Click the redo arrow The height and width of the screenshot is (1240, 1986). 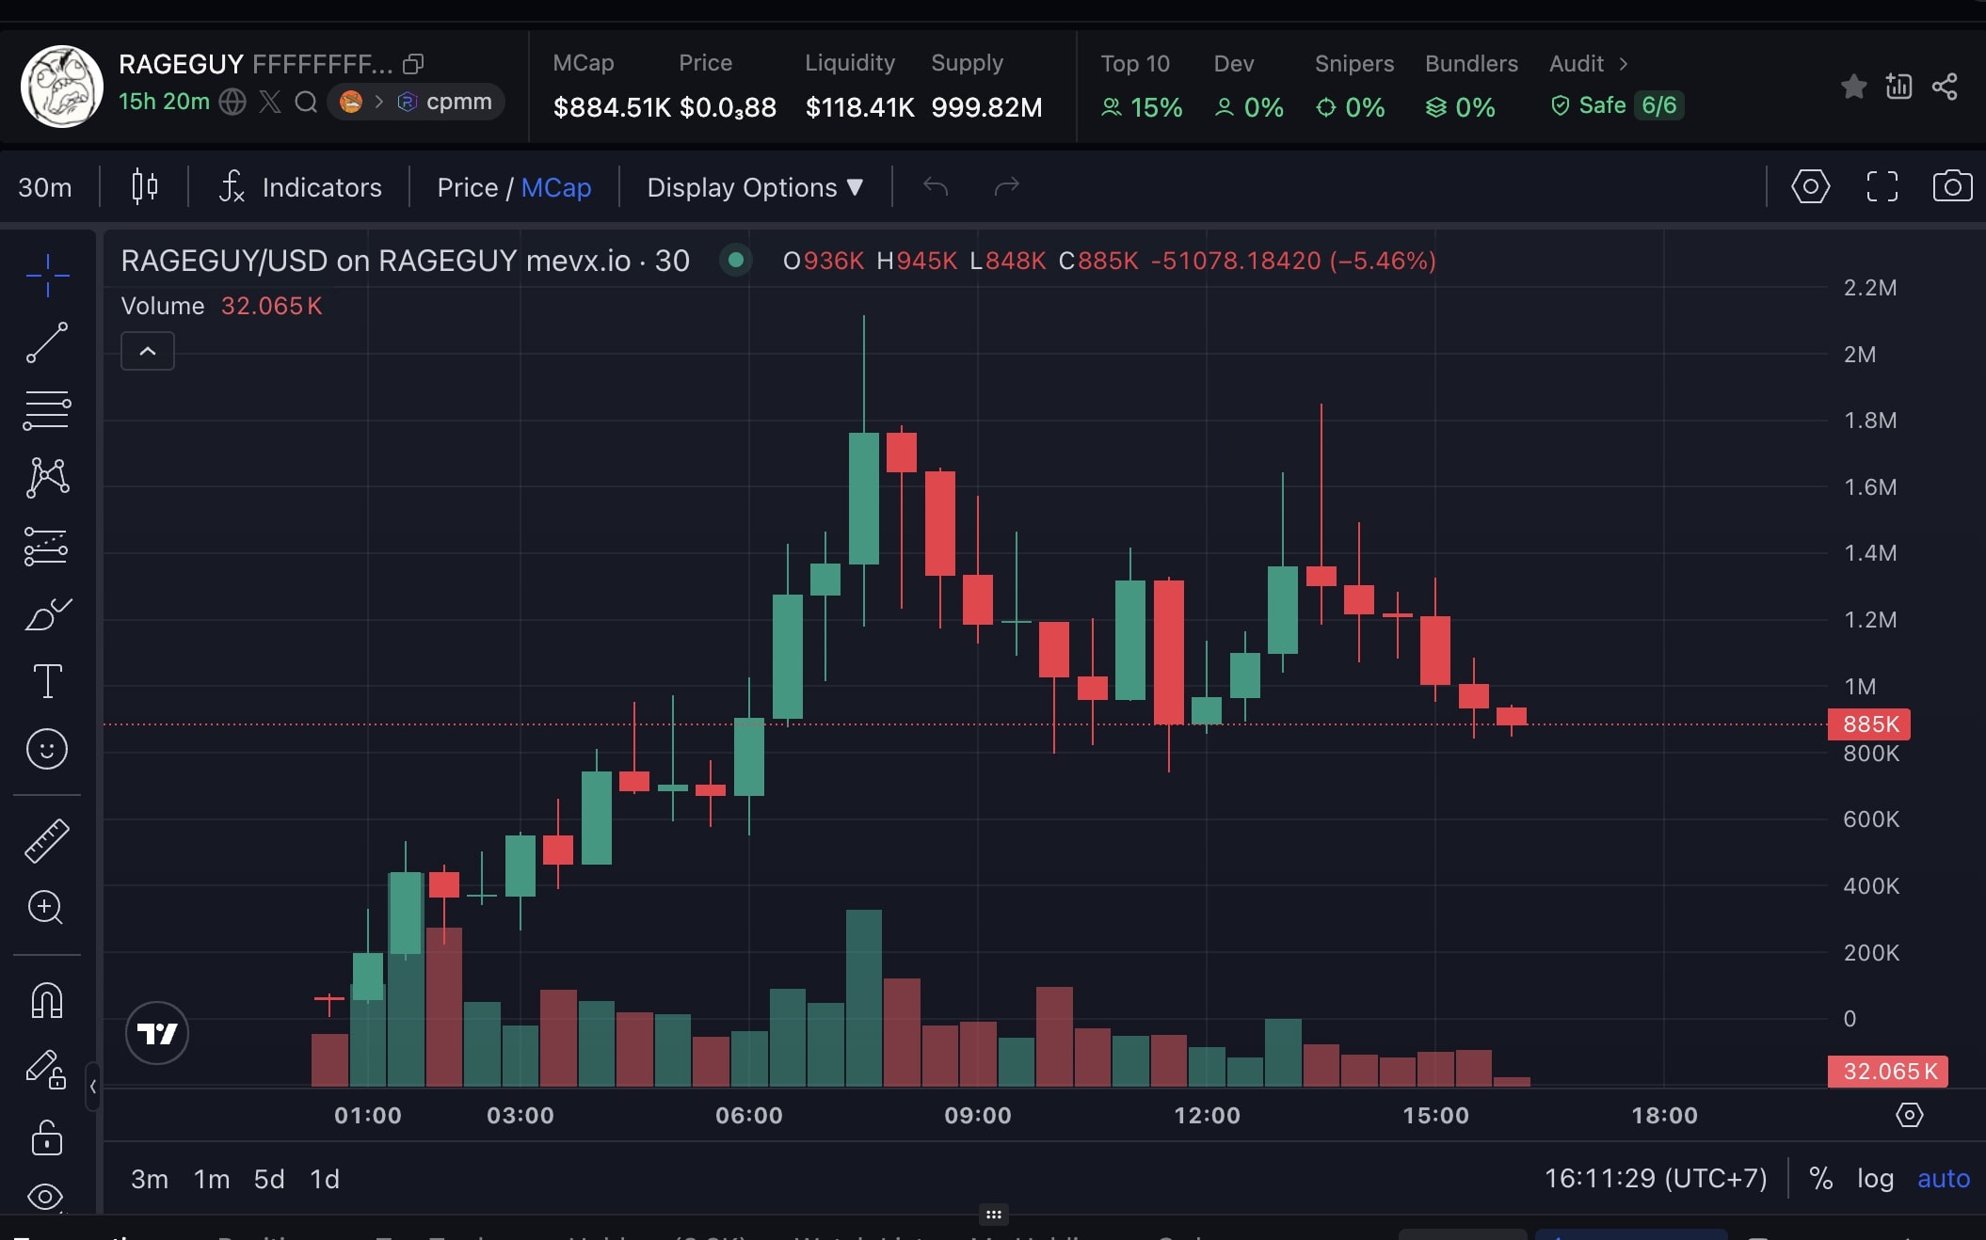click(x=1007, y=186)
